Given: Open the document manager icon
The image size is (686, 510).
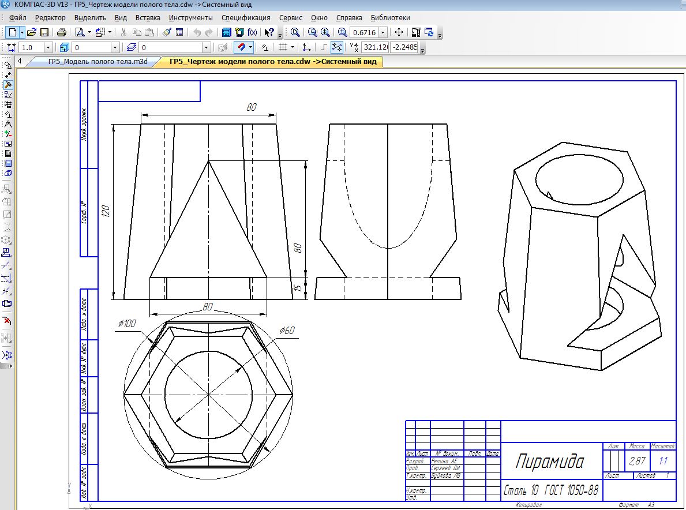Looking at the screenshot, I should click(226, 32).
